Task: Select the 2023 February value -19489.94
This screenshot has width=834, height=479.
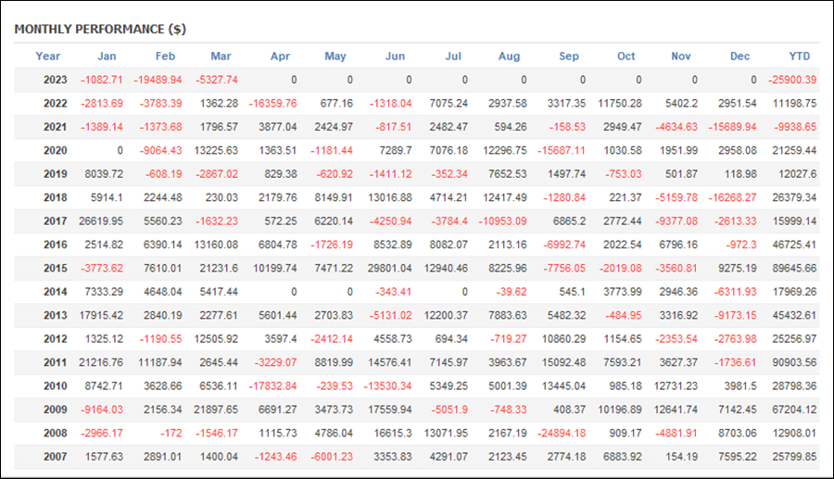Action: click(x=158, y=80)
